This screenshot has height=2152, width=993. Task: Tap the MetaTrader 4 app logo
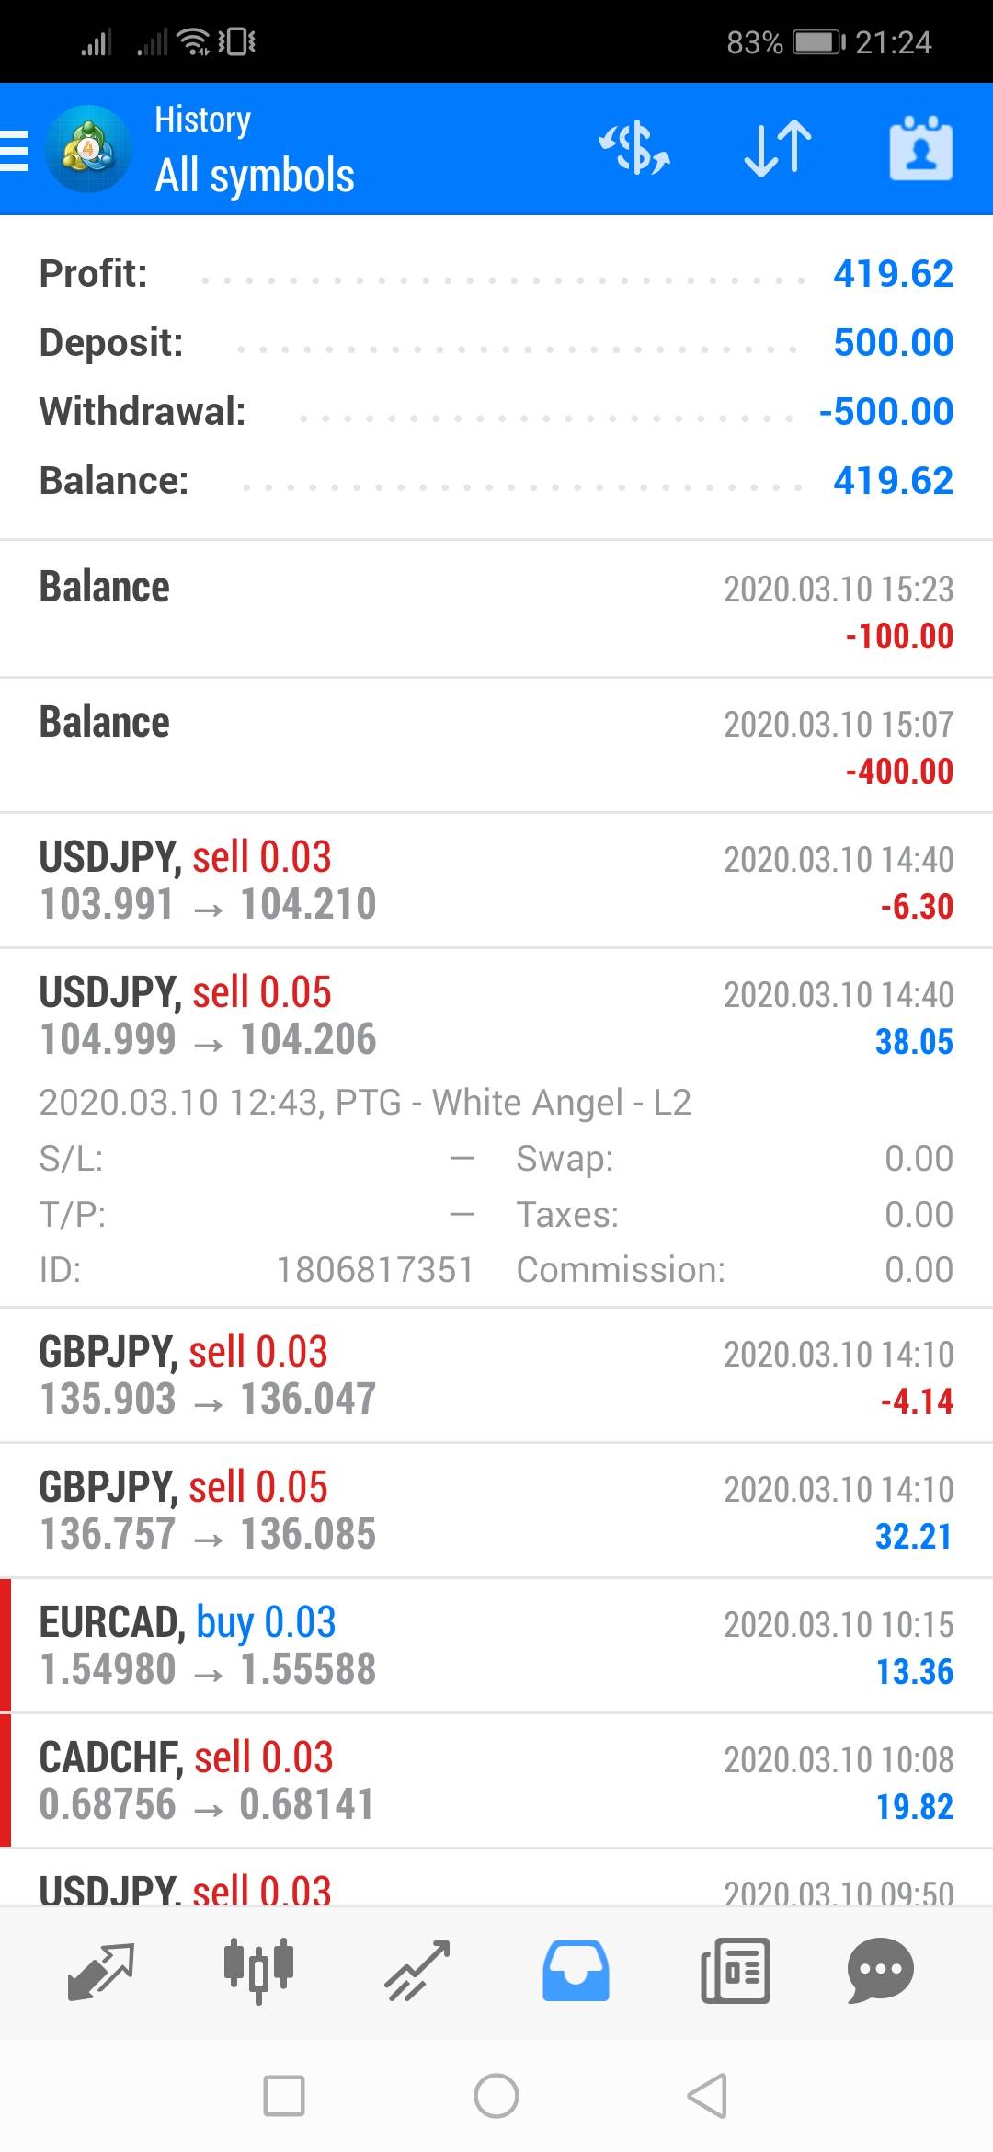[x=88, y=150]
